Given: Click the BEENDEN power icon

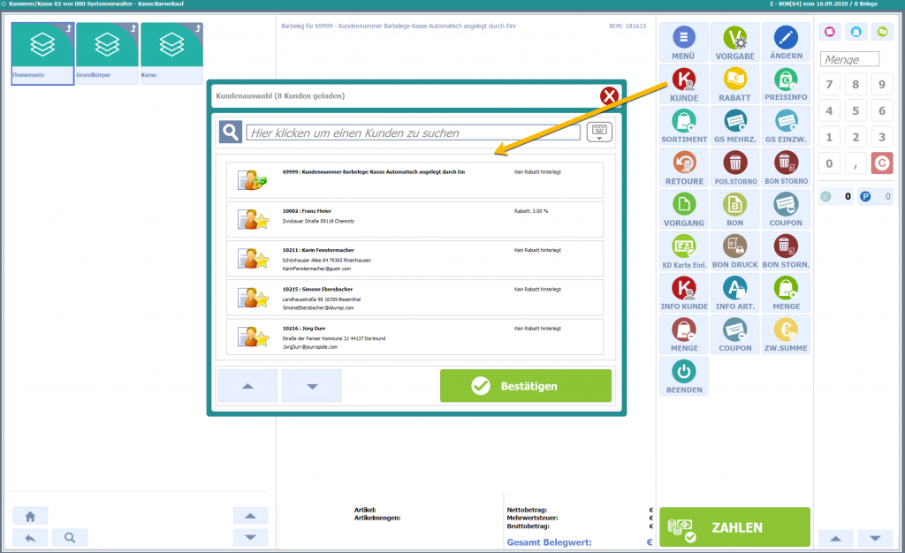Looking at the screenshot, I should pyautogui.click(x=683, y=375).
